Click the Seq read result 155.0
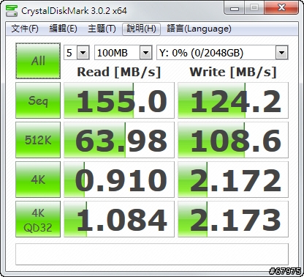The width and height of the screenshot is (304, 277). [x=119, y=100]
